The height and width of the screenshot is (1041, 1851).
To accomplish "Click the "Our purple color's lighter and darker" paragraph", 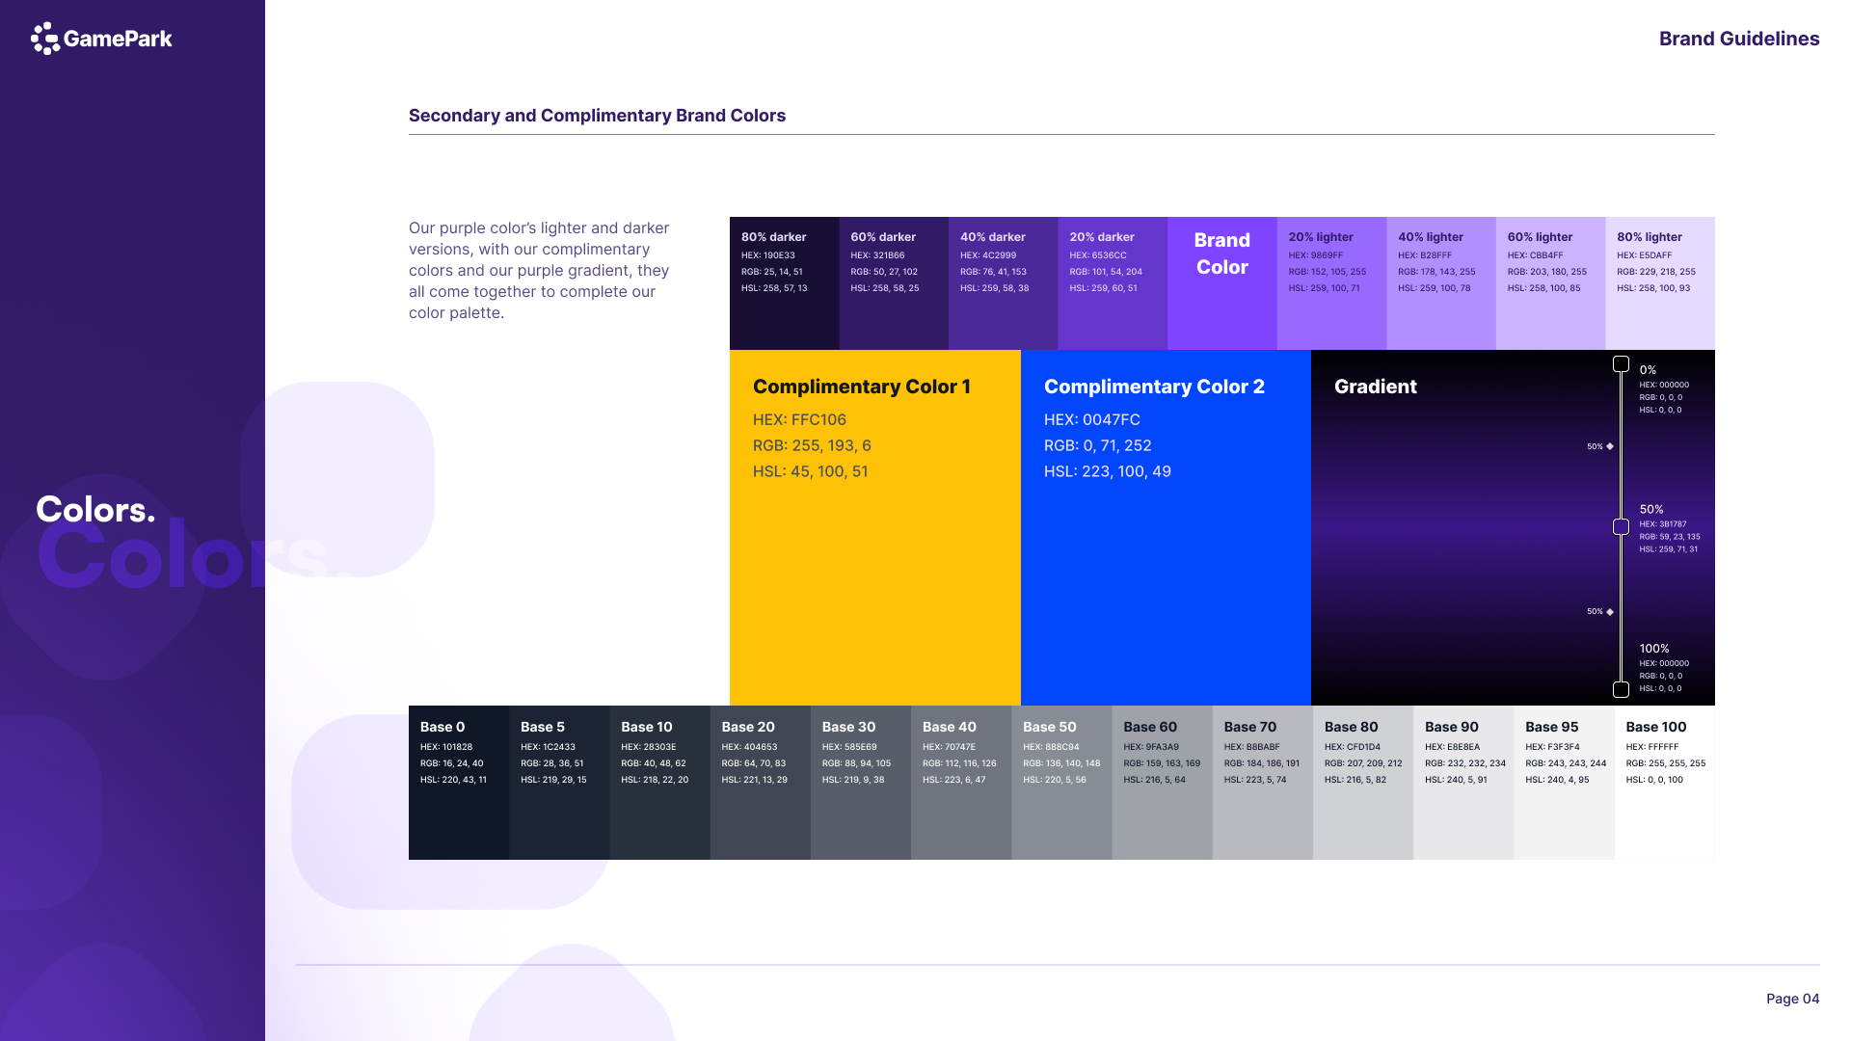I will pyautogui.click(x=539, y=270).
